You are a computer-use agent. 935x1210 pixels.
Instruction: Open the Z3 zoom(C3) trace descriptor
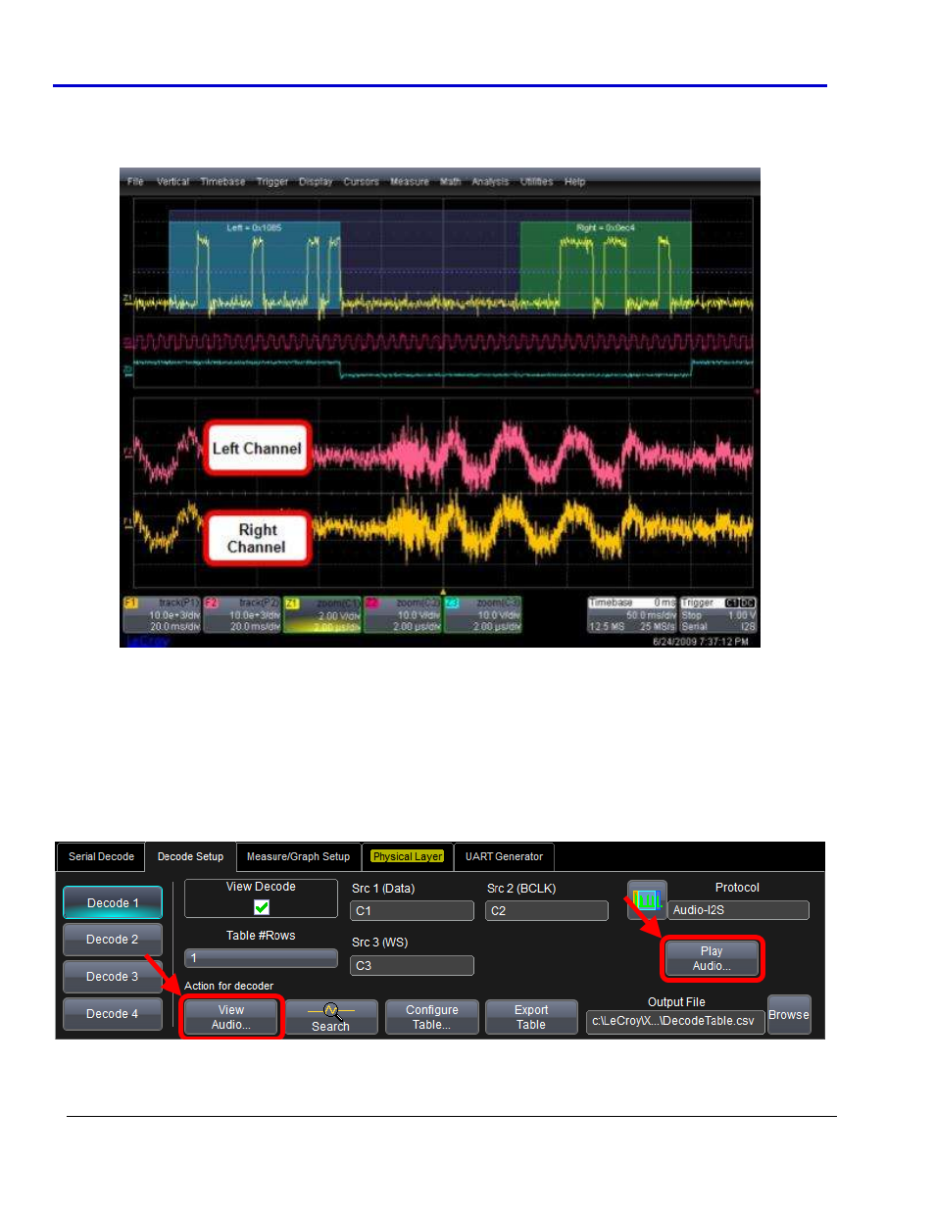[x=483, y=615]
